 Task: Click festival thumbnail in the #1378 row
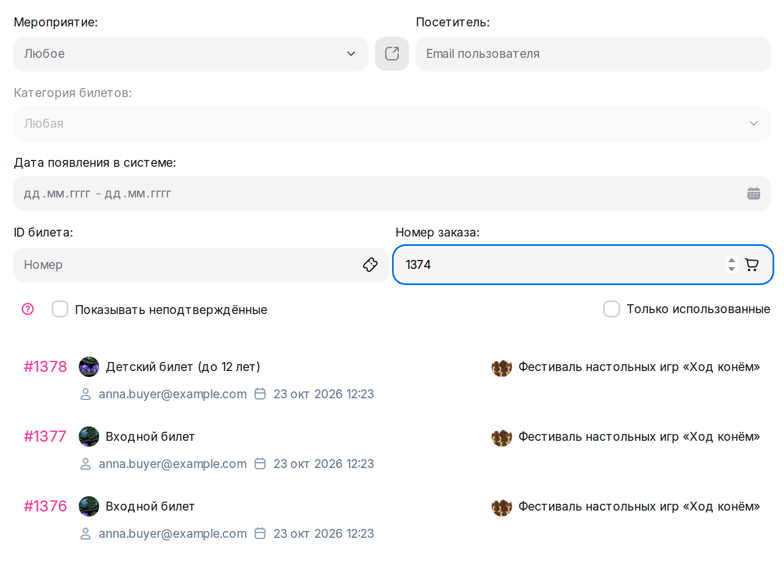pos(502,367)
